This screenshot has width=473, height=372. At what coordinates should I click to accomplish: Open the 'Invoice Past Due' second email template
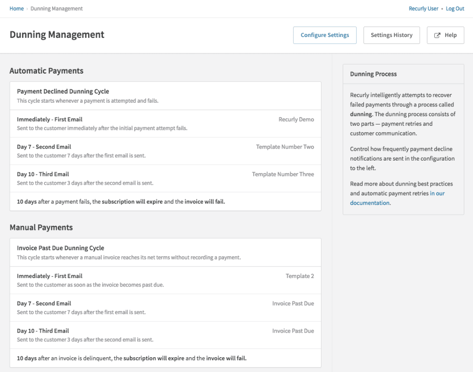coord(293,303)
